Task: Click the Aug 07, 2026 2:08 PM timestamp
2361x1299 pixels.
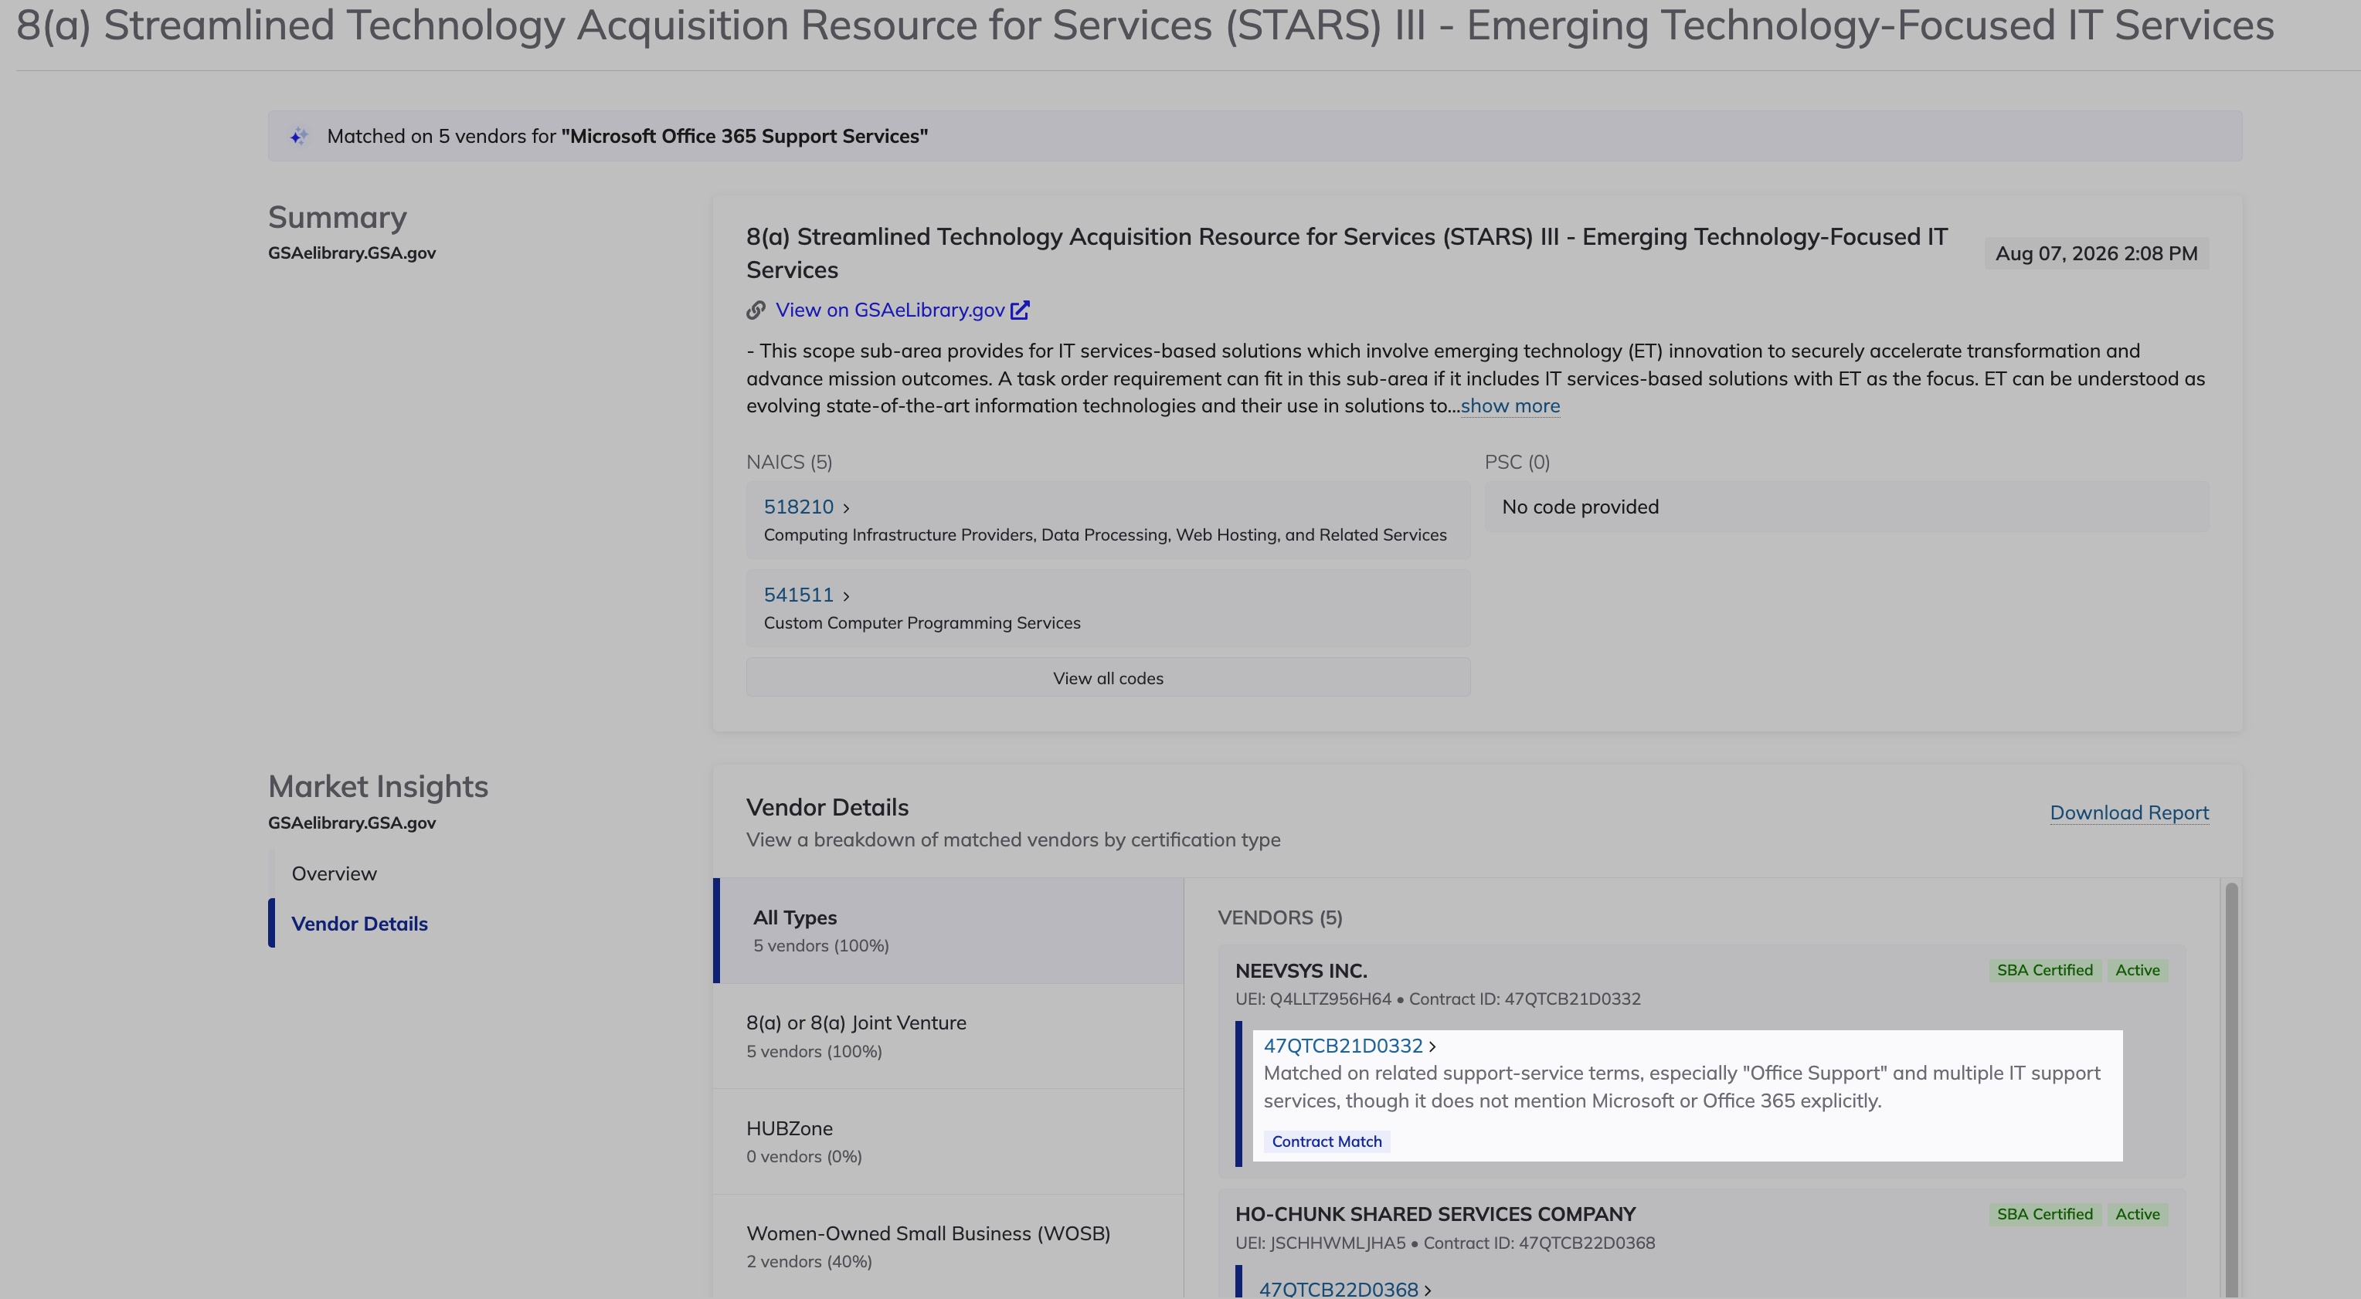Action: (2096, 254)
